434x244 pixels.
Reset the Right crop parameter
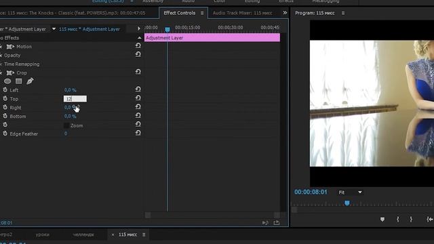click(x=138, y=107)
